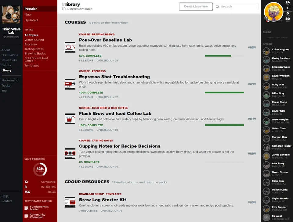The image size is (293, 222).
Task: Open the Contact link
Action: point(7,201)
